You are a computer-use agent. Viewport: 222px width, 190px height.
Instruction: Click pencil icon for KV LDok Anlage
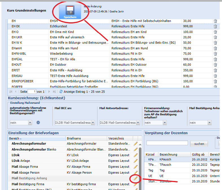click(x=136, y=161)
